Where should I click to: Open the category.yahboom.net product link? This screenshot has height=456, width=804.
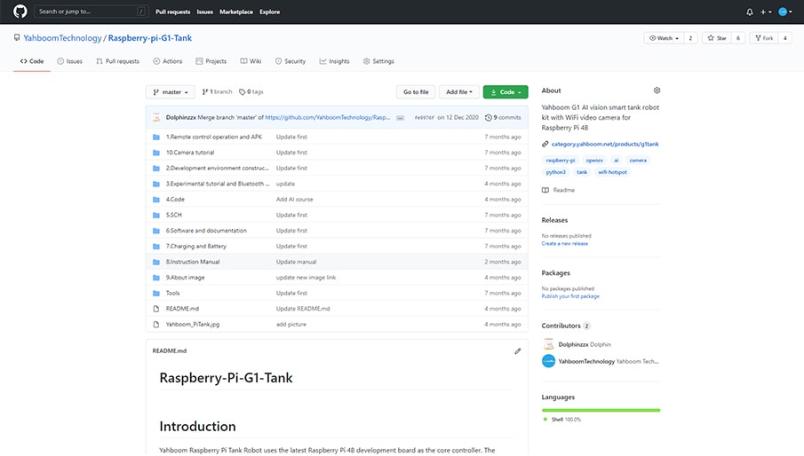point(605,144)
